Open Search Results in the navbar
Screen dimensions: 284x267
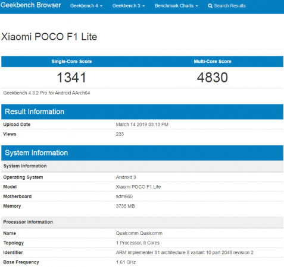(x=227, y=6)
